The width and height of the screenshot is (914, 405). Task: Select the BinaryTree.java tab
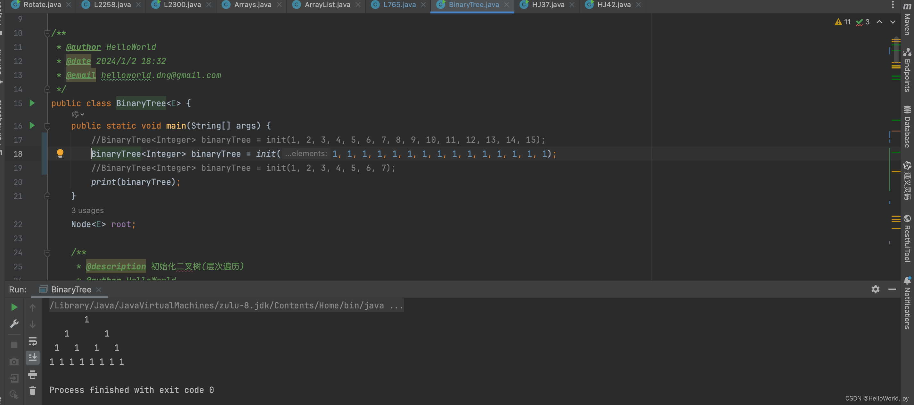tap(473, 4)
